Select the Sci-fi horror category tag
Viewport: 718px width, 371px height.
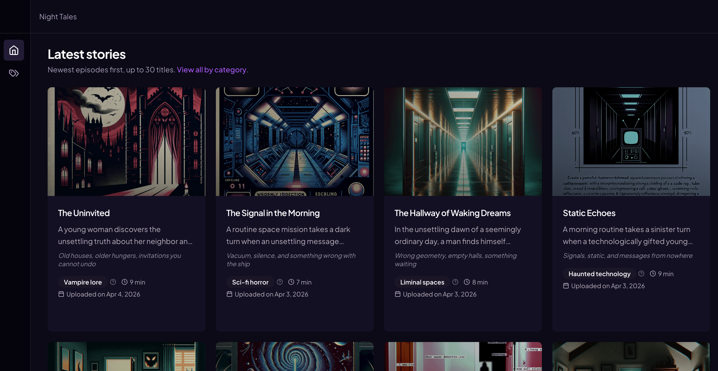point(250,282)
